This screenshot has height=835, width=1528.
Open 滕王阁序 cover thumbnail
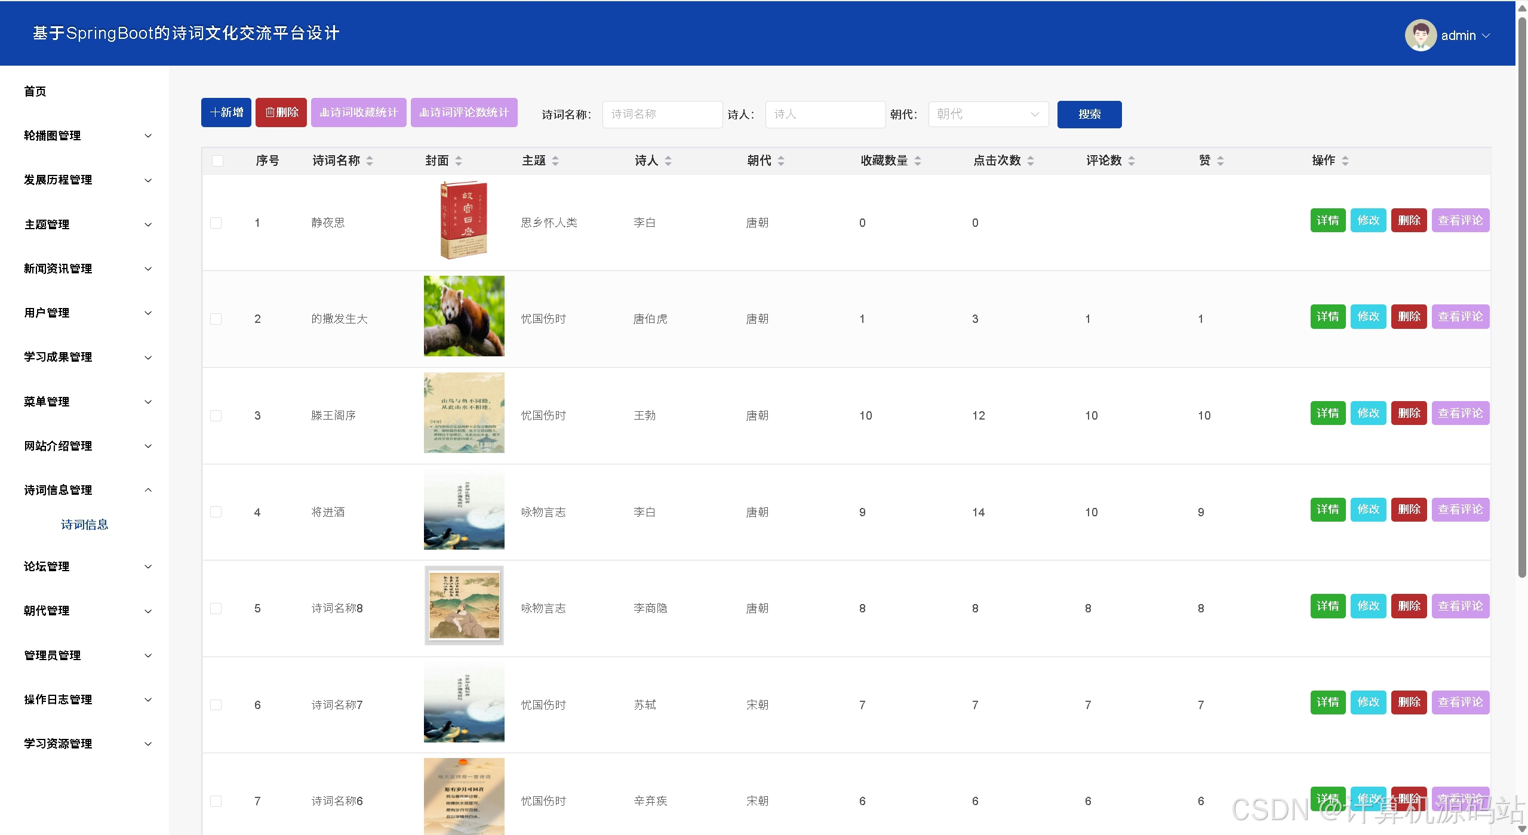click(464, 412)
